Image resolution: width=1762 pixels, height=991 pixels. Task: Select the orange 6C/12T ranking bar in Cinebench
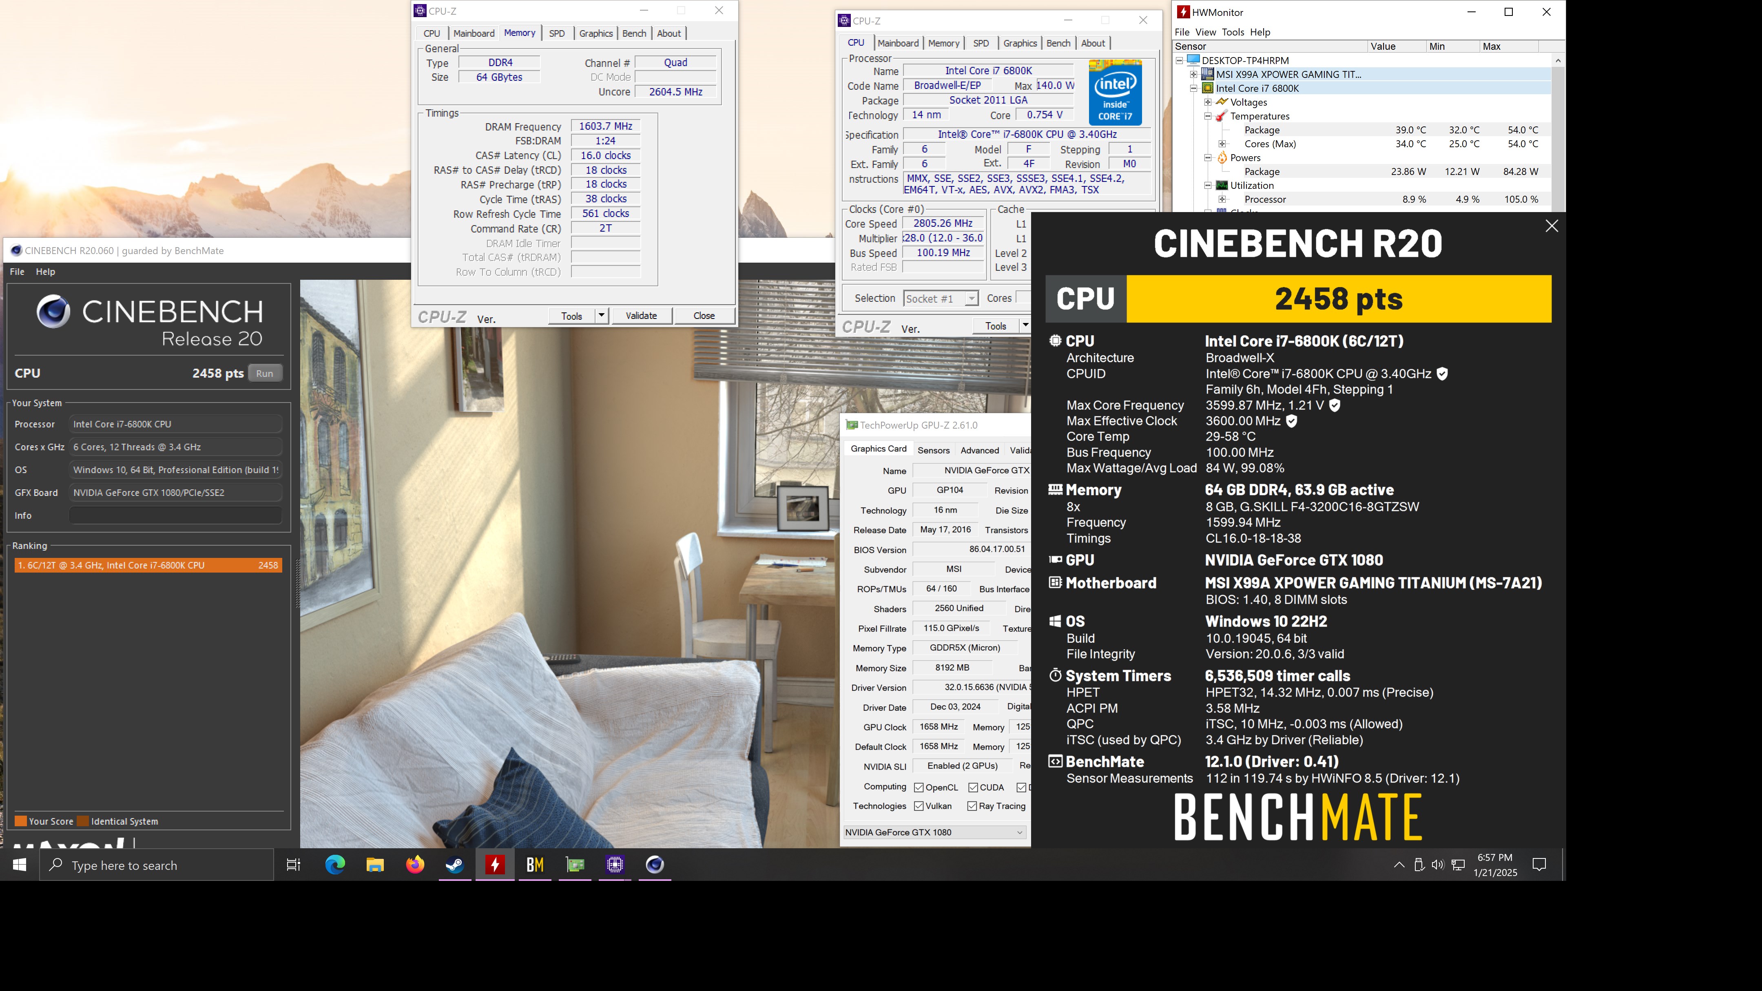[x=148, y=565]
